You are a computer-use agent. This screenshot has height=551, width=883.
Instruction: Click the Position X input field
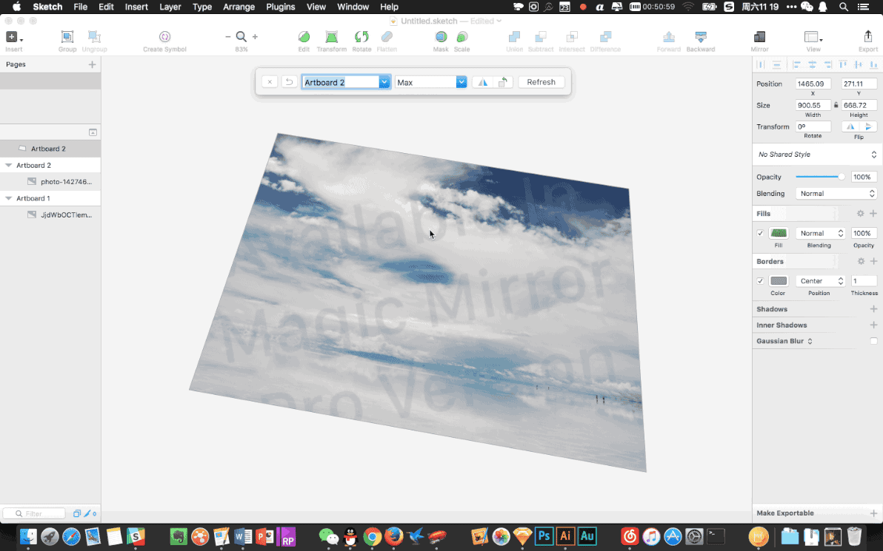(x=813, y=84)
